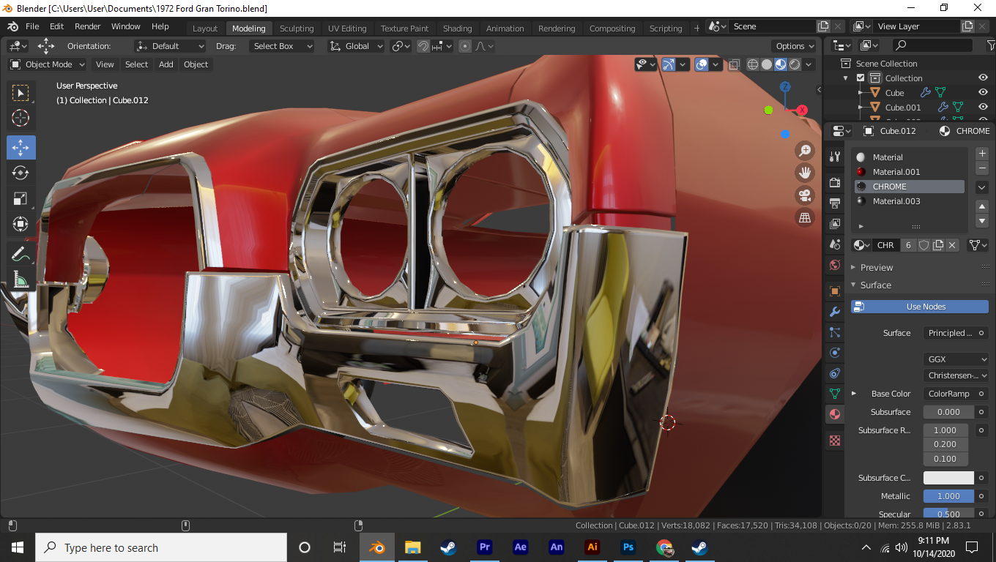Activate the Select Box tool icon
Image resolution: width=996 pixels, height=562 pixels.
21,93
